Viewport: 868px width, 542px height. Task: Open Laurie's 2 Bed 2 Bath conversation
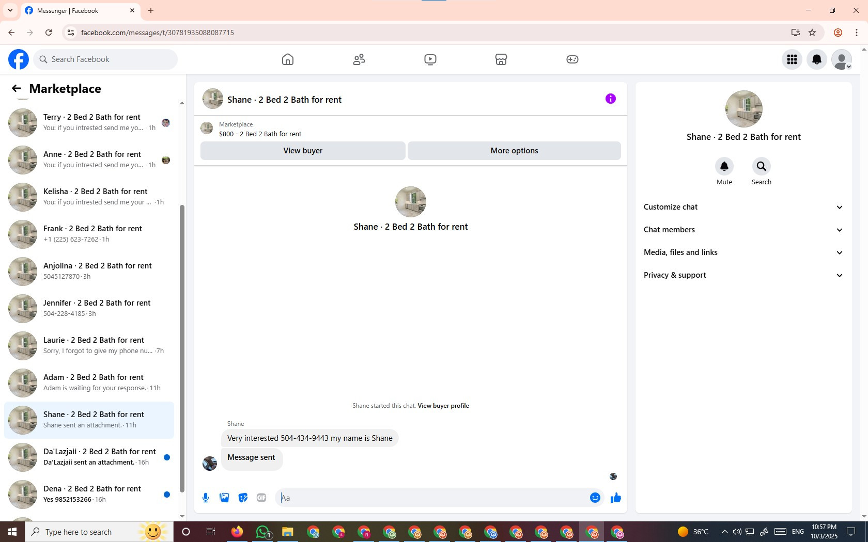[x=89, y=346]
